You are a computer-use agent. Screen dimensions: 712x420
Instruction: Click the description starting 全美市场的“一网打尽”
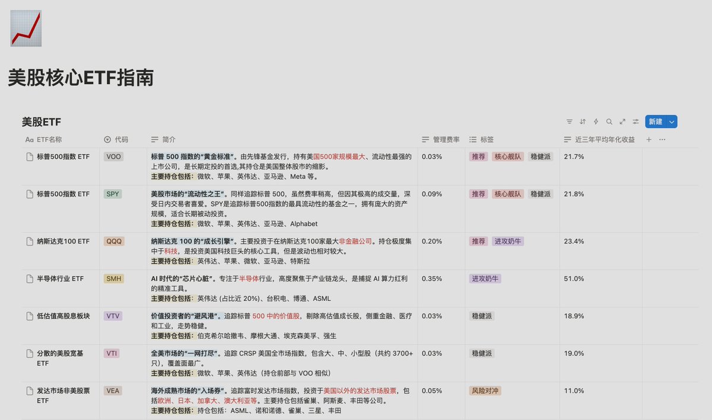(x=282, y=363)
